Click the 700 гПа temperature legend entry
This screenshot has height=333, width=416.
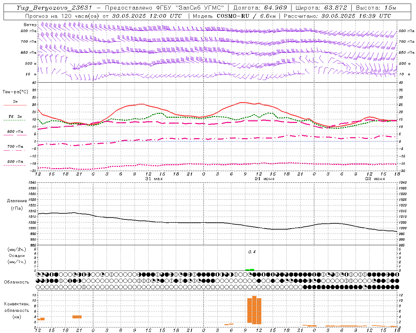(15, 147)
